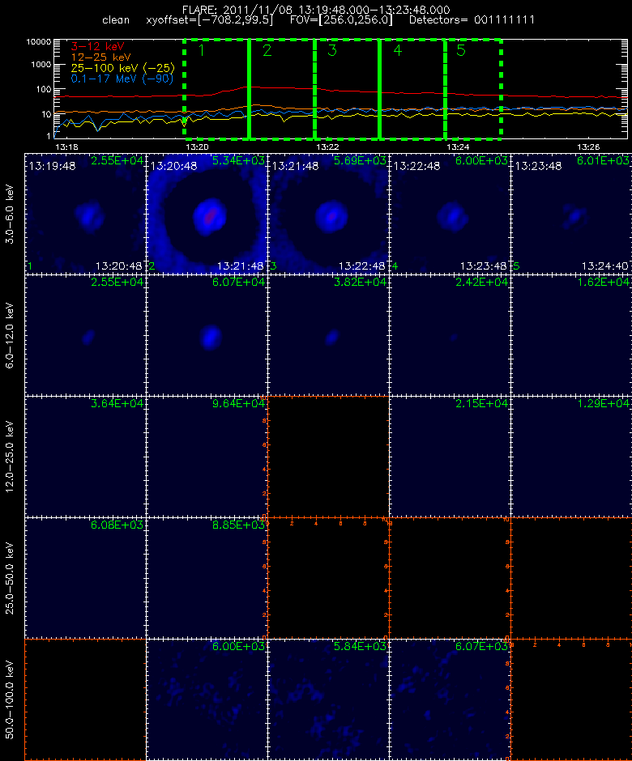632x761 pixels.
Task: Click the flare title 'FLARE: 2011/11/08 13:19:48.000-13:23:48.000'
Action: (316, 10)
